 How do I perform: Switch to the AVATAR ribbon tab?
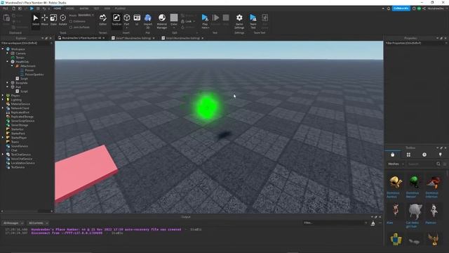click(84, 8)
